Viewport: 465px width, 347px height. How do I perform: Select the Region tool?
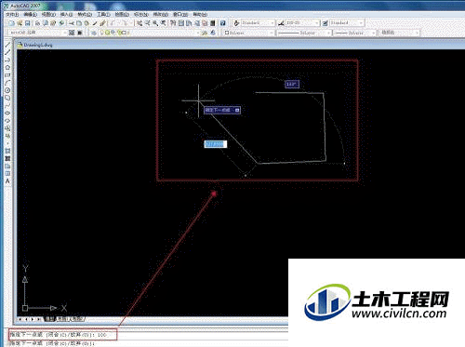click(x=7, y=167)
